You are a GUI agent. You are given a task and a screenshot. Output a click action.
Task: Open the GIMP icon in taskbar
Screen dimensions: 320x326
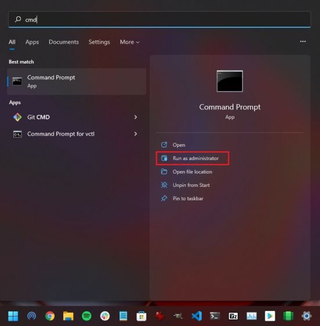[178, 316]
